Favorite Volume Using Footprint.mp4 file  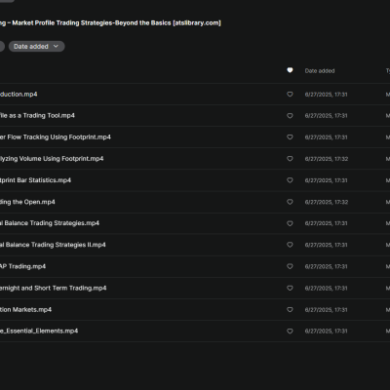(290, 159)
